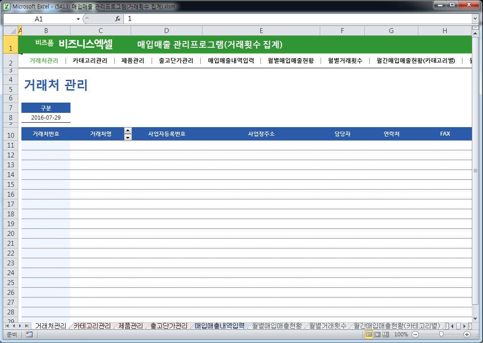483x343 pixels.
Task: Open the Name Box dropdown arrow
Action: 78,19
